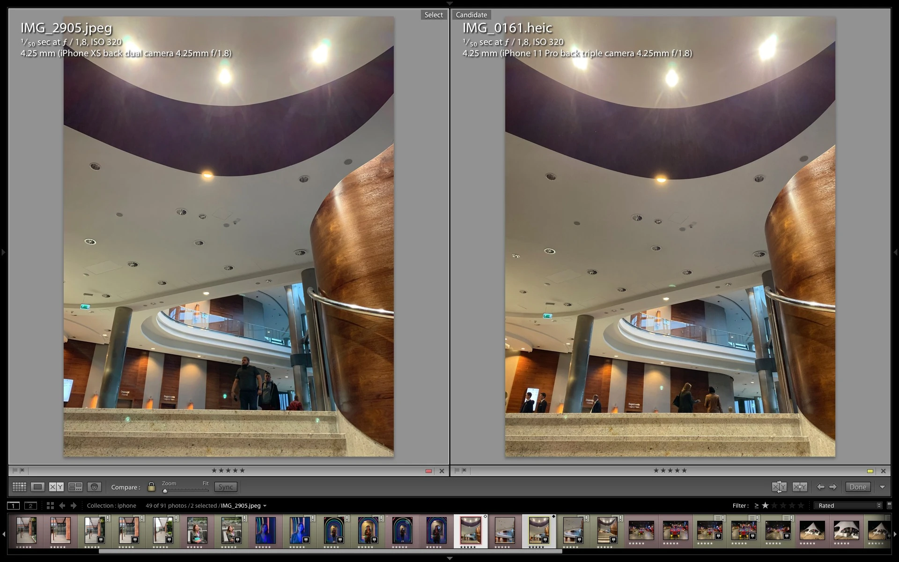Expand the top module panel
899x562 pixels.
(x=449, y=3)
